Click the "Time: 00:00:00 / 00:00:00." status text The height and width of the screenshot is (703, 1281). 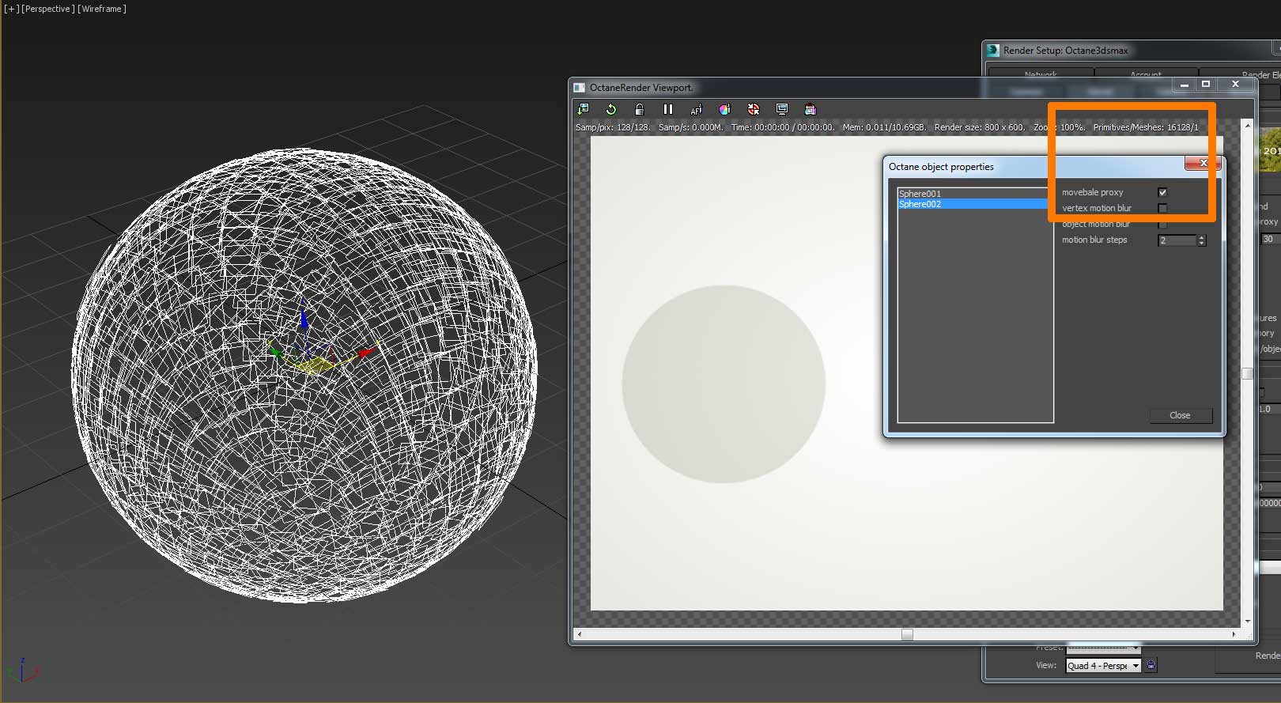coord(783,127)
